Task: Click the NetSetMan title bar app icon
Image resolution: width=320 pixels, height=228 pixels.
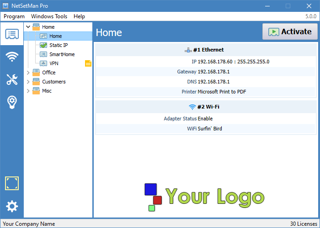Action: 5,6
